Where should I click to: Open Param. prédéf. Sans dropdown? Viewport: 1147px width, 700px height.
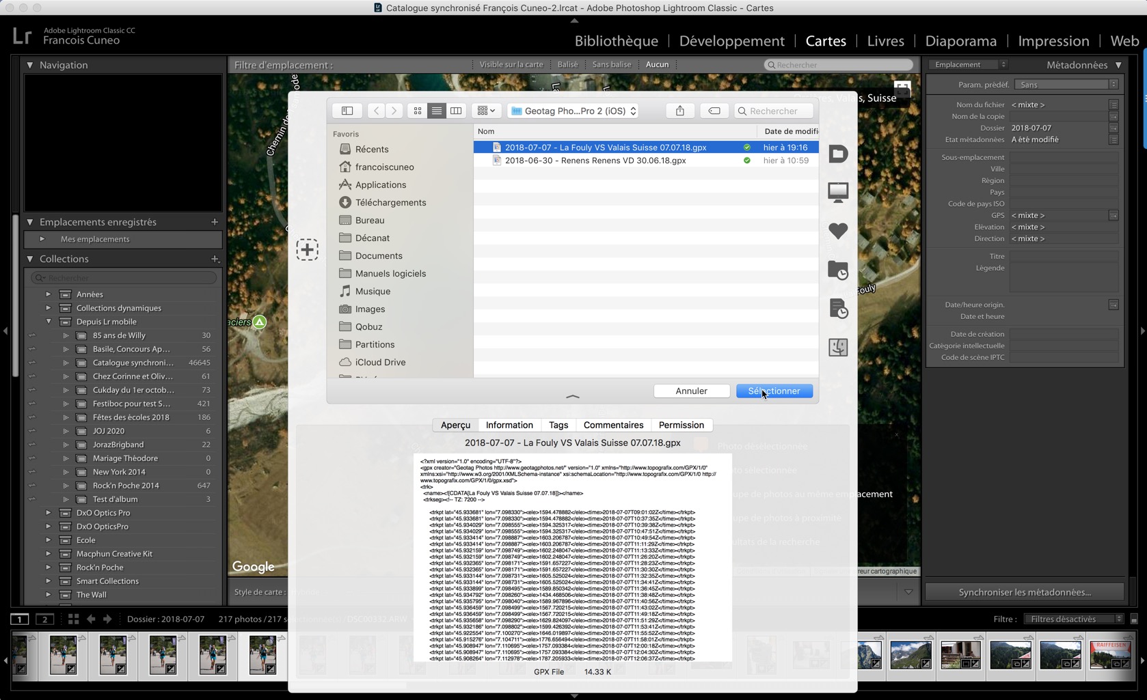[1066, 85]
